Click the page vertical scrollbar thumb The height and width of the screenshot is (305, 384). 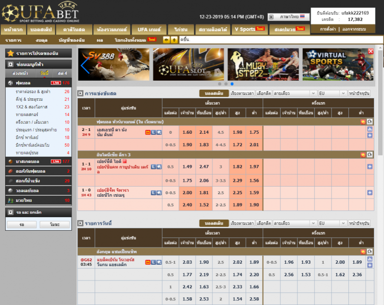coord(380,103)
